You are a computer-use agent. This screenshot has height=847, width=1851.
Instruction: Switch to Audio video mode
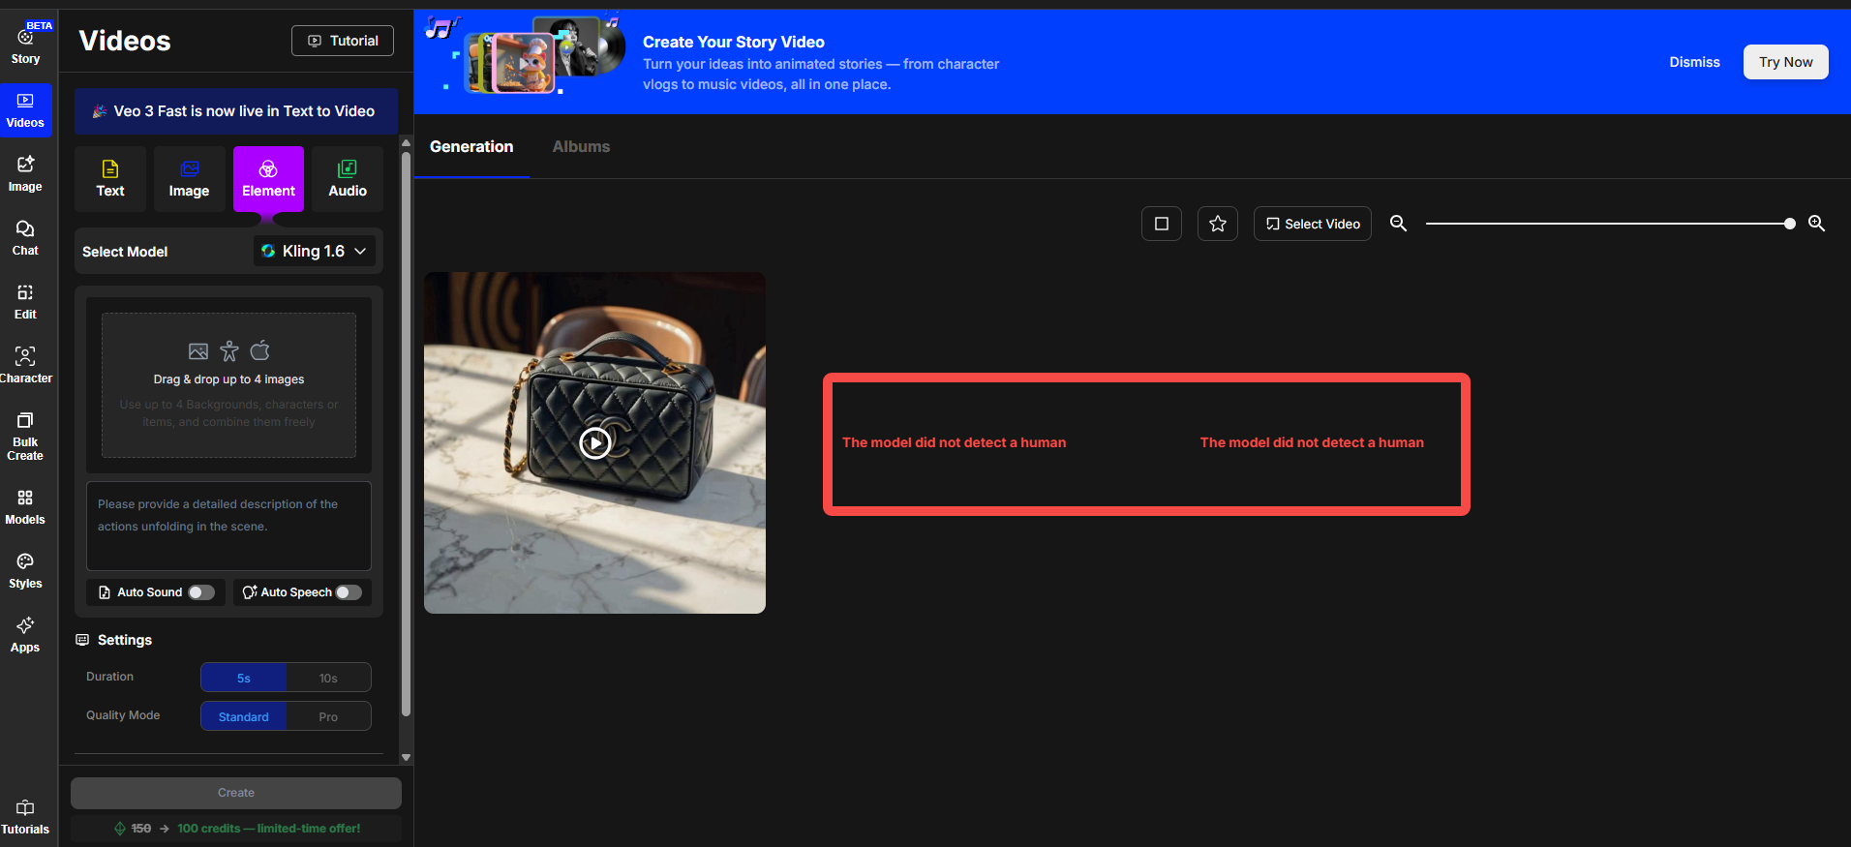pyautogui.click(x=348, y=179)
